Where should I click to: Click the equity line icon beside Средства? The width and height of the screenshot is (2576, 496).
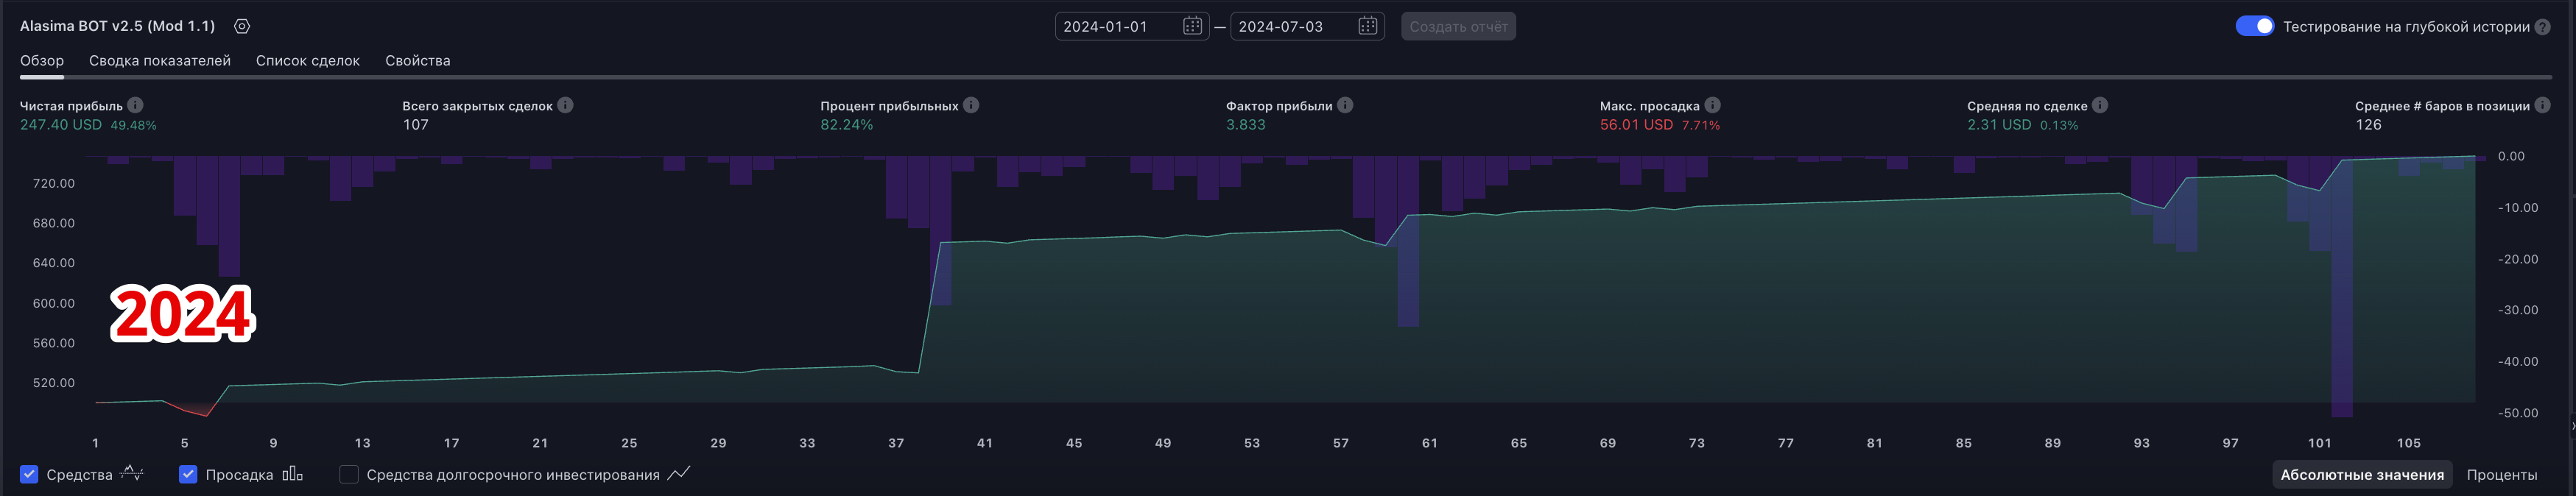click(132, 474)
